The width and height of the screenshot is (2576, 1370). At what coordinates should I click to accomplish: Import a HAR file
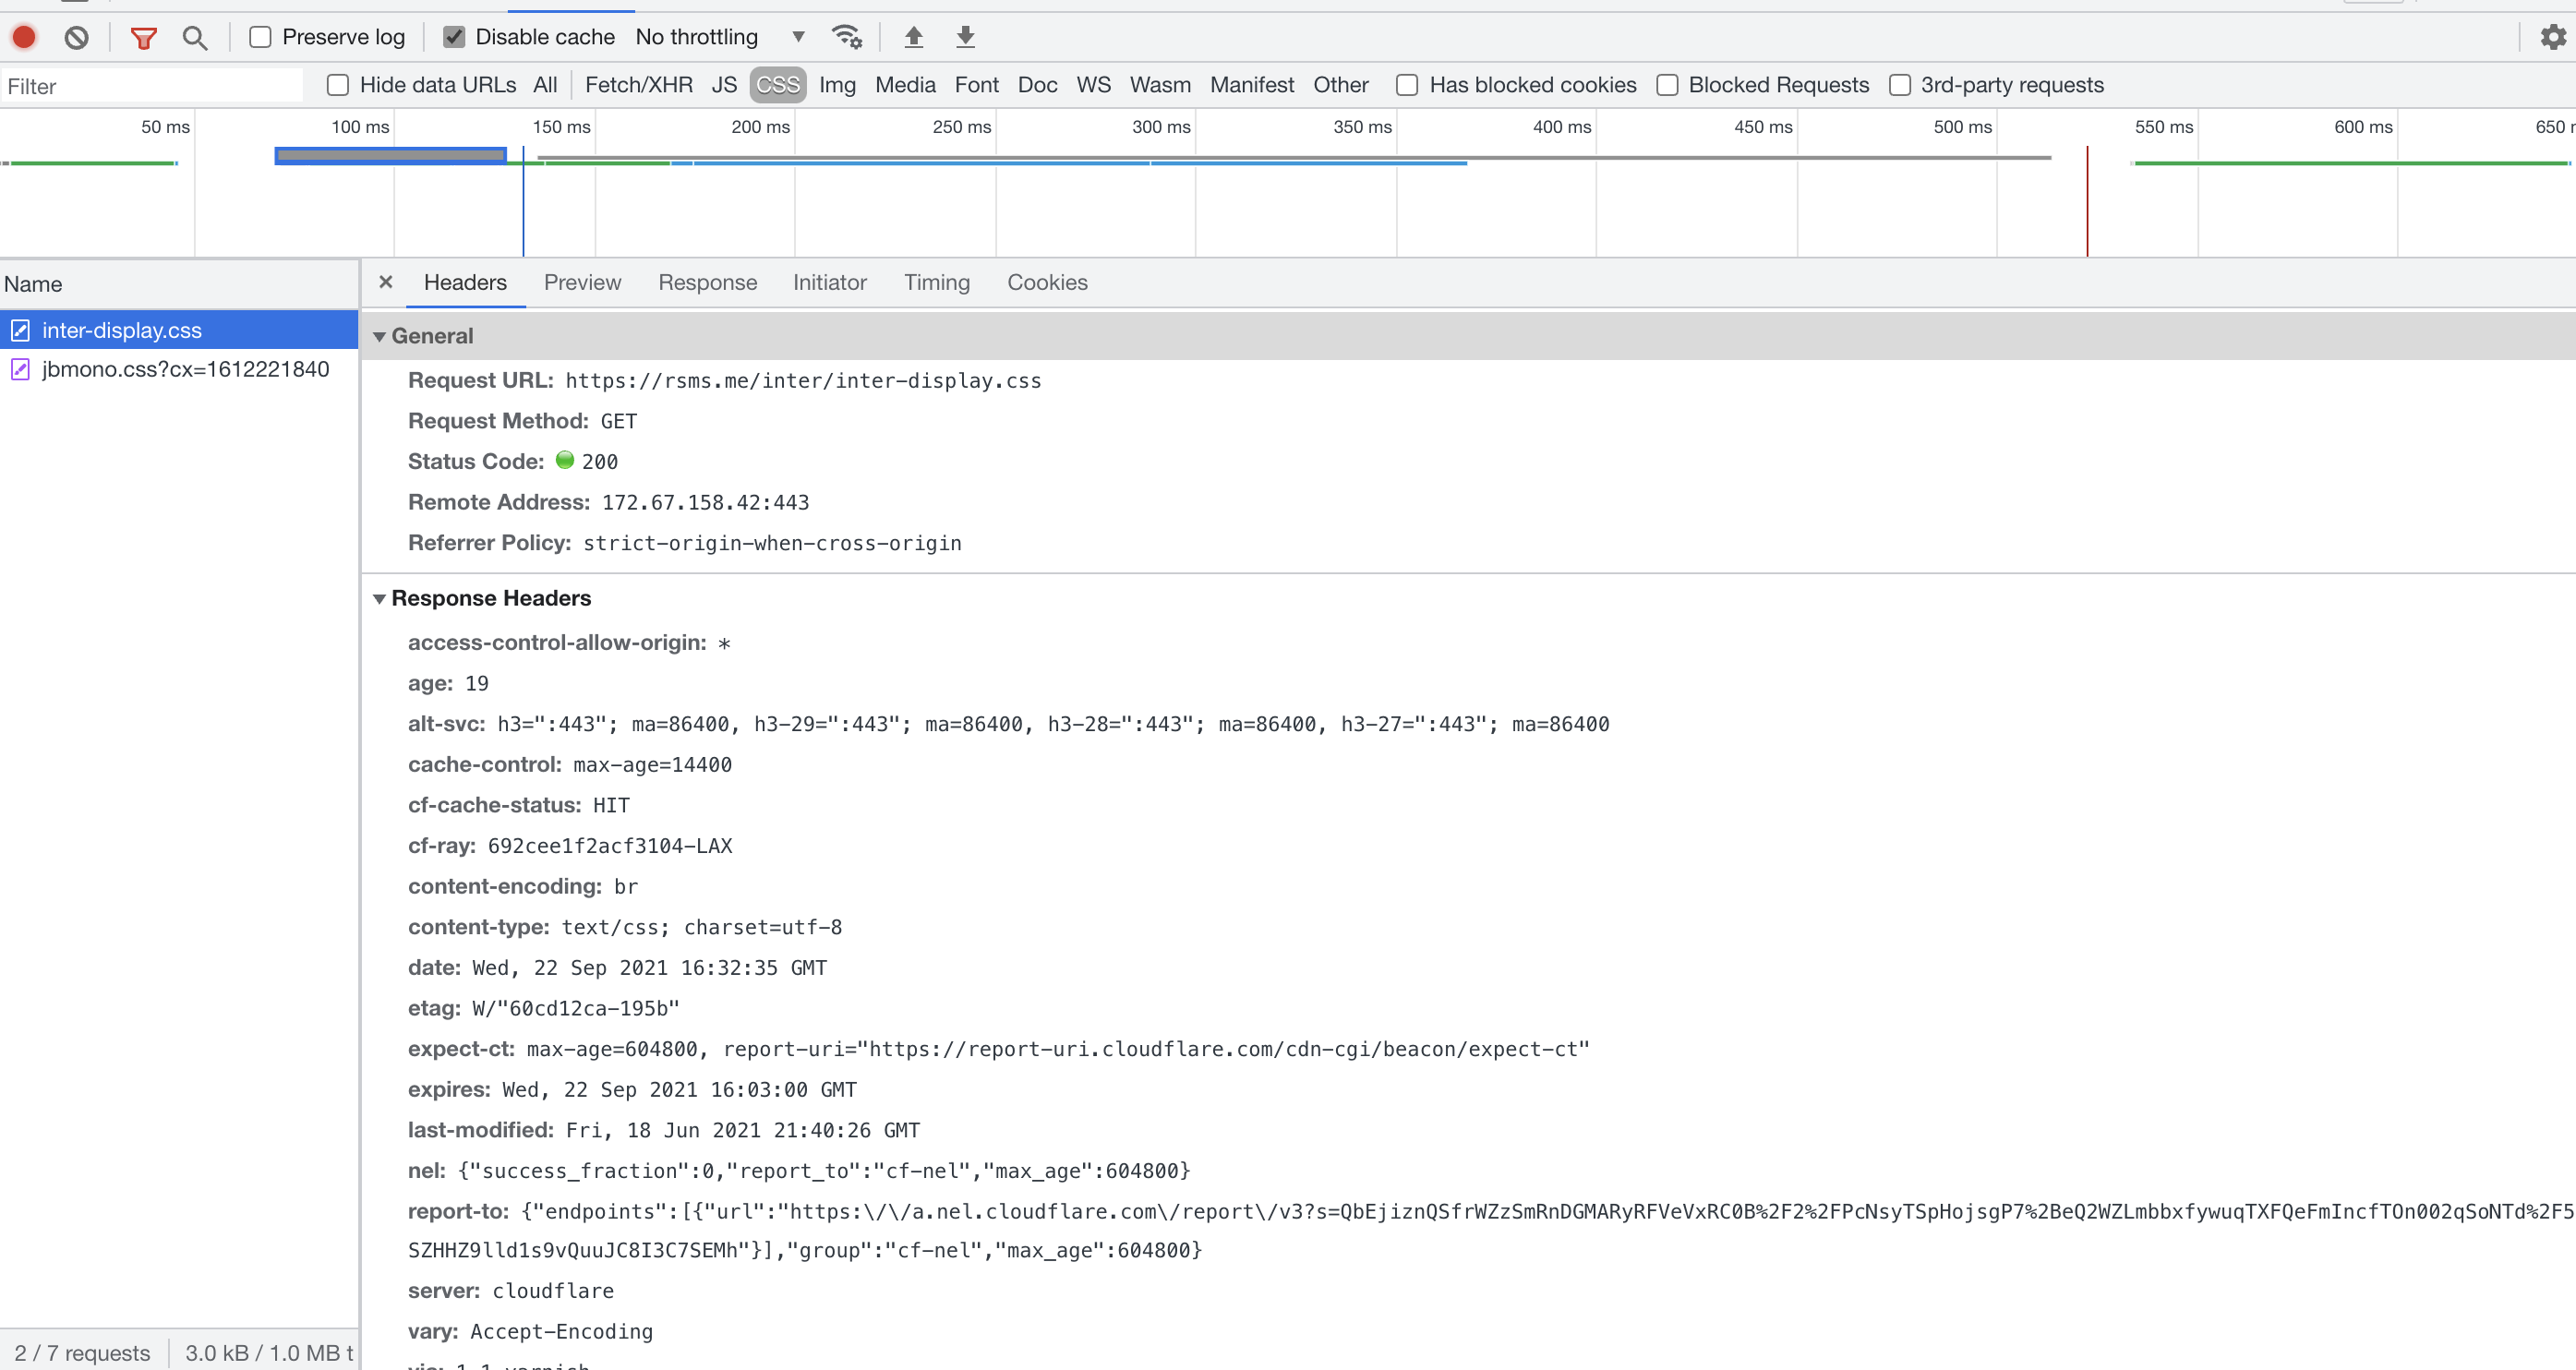click(x=913, y=36)
